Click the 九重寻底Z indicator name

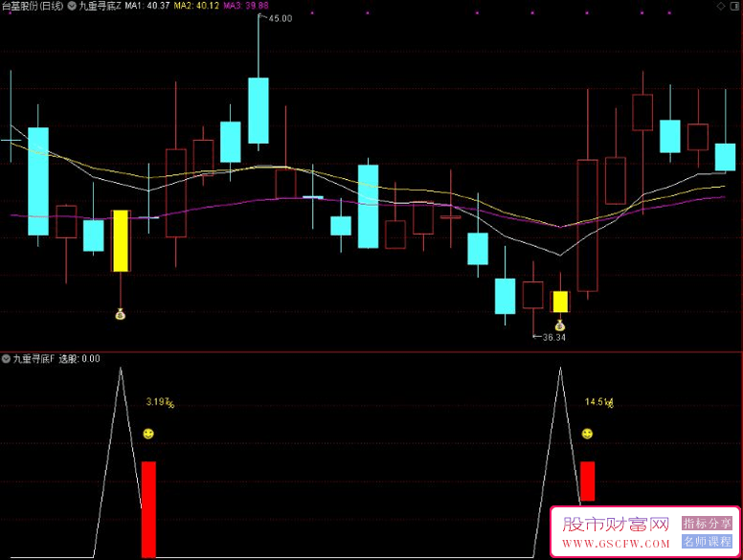[x=100, y=6]
